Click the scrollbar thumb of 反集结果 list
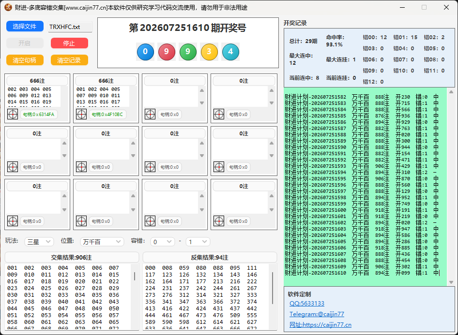This screenshot has width=458, height=335. click(x=273, y=288)
